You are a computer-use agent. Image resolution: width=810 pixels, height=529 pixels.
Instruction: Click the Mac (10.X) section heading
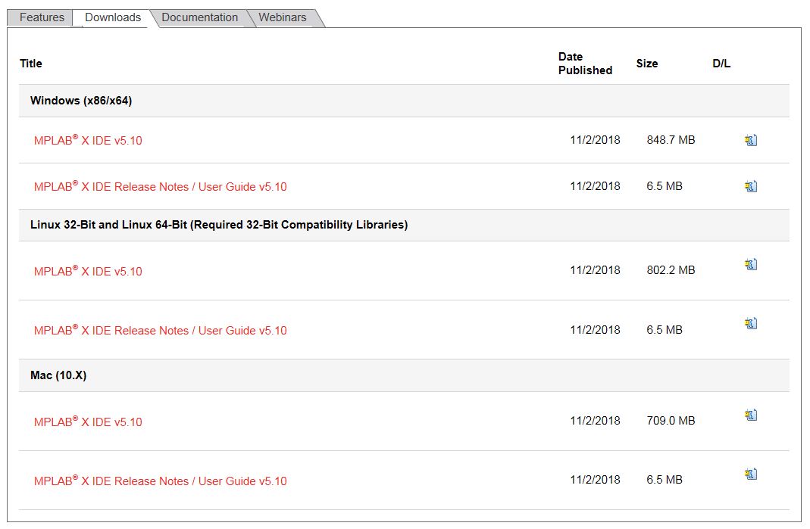[58, 375]
